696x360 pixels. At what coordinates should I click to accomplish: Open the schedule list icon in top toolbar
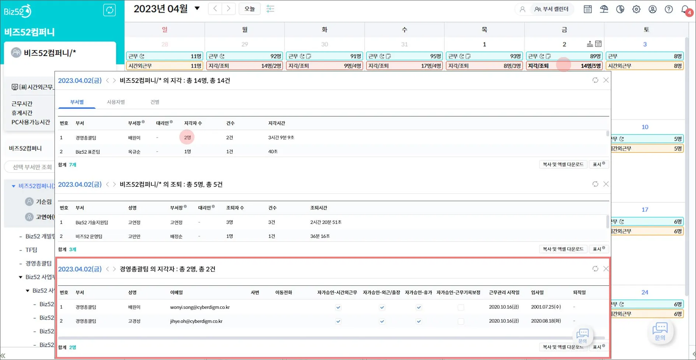pyautogui.click(x=588, y=9)
